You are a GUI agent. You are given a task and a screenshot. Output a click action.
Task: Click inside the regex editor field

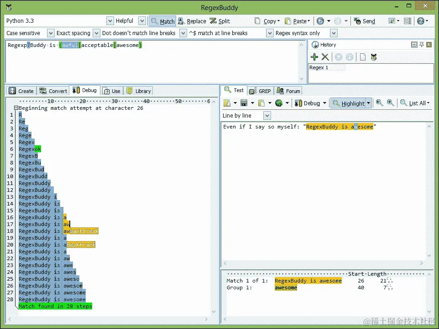[x=152, y=62]
